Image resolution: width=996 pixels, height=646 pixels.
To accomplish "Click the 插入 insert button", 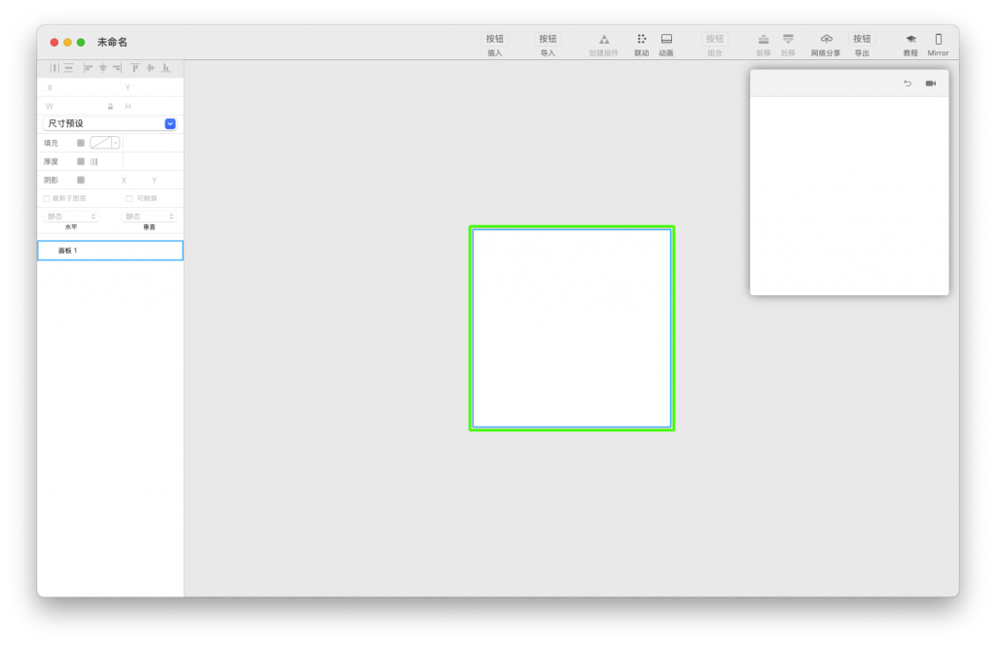I will tap(495, 40).
